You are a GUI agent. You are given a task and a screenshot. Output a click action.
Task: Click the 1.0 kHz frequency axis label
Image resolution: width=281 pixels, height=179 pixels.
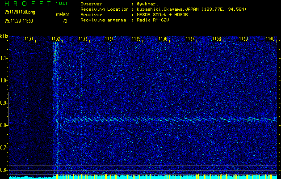click(x=4, y=81)
